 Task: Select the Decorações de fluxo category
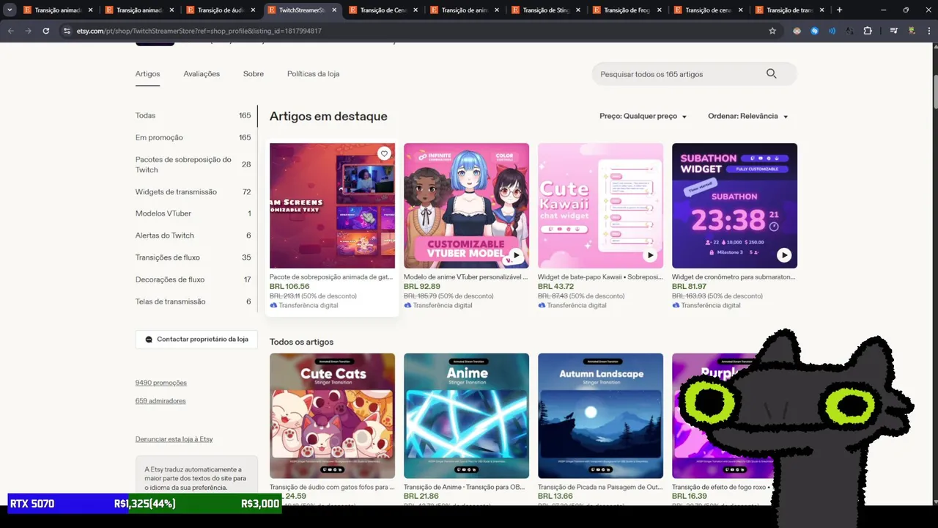click(193, 279)
